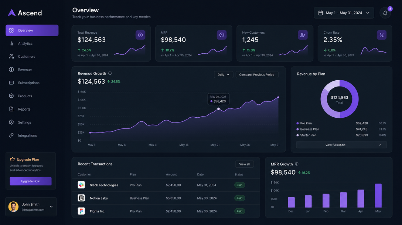
Task: Click the Notion Labs logo
Action: (81, 198)
